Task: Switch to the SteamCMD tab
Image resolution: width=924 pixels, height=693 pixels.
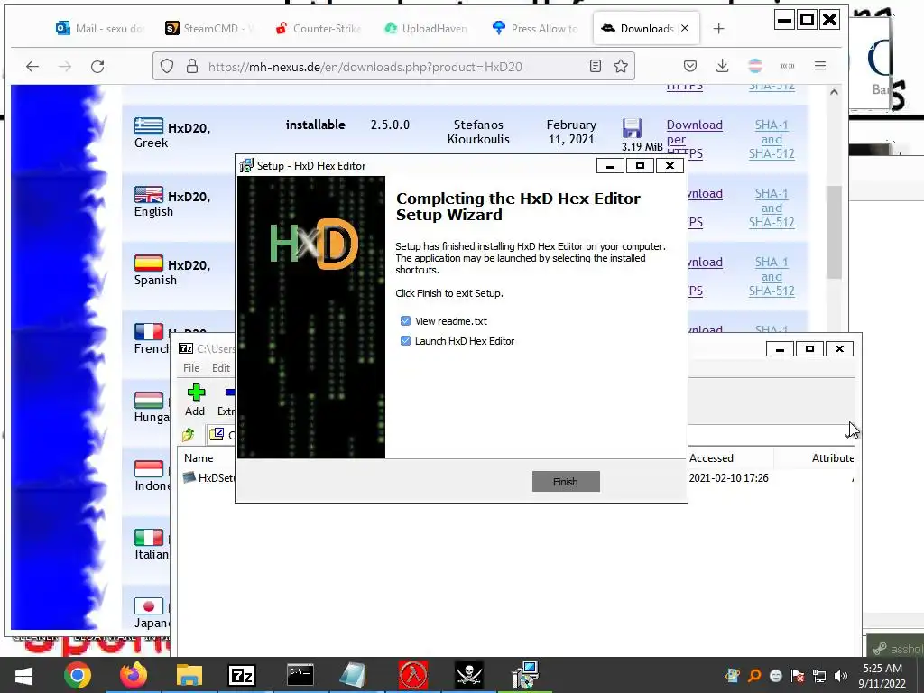Action: (208, 28)
